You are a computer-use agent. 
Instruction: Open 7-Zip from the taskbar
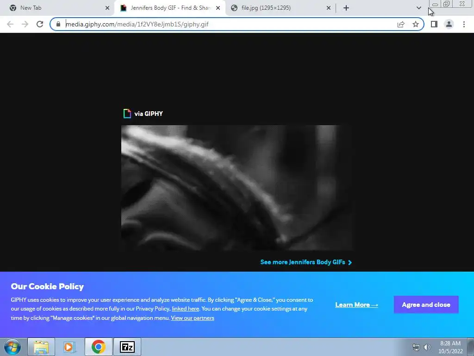click(127, 347)
